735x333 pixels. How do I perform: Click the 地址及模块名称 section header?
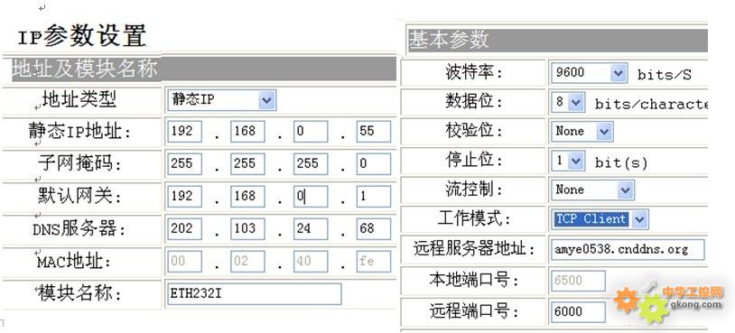coord(203,69)
